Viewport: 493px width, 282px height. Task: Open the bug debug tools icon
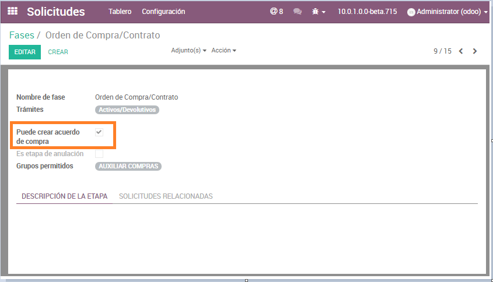click(316, 12)
